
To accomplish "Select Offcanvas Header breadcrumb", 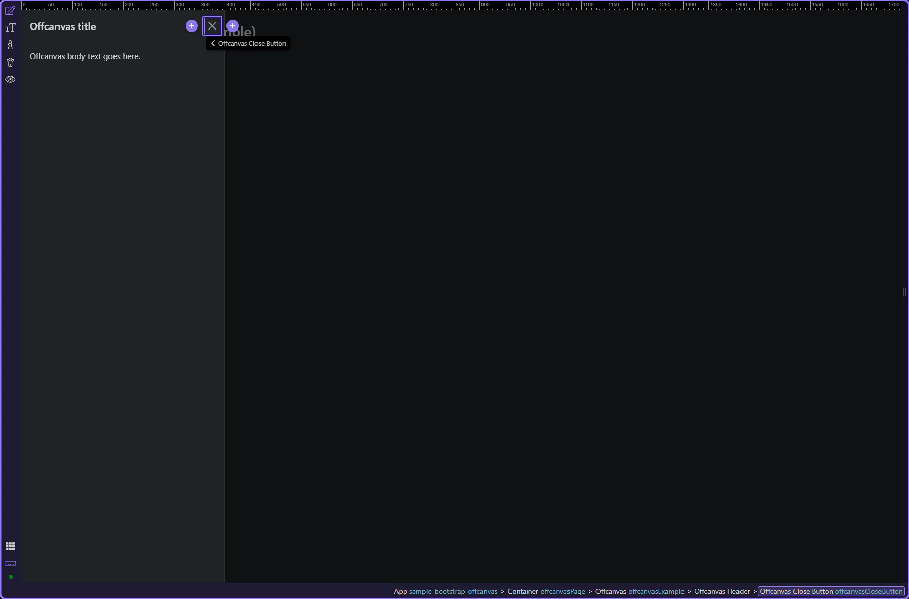I will (722, 591).
